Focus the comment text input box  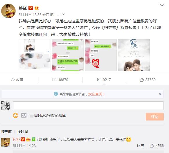[x=88, y=106]
